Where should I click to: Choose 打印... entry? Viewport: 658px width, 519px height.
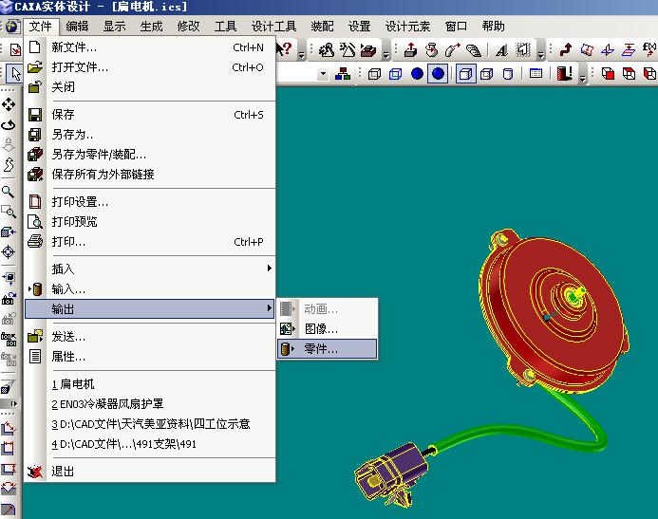coord(149,242)
